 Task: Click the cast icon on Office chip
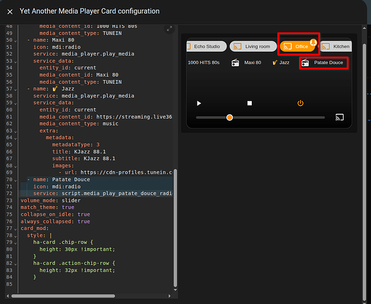(288, 46)
